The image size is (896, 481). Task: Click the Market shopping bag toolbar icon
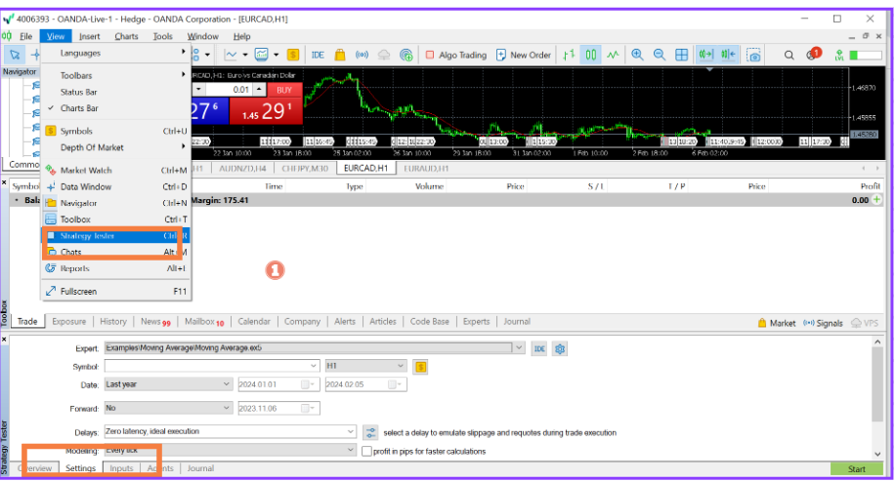pos(340,55)
